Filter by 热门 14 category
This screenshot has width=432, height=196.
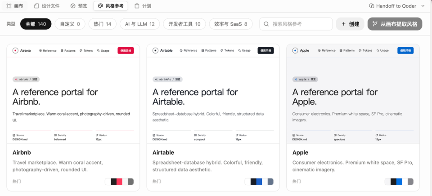(x=103, y=24)
